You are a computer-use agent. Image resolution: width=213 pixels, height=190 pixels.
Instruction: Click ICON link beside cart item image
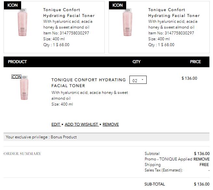point(16,77)
